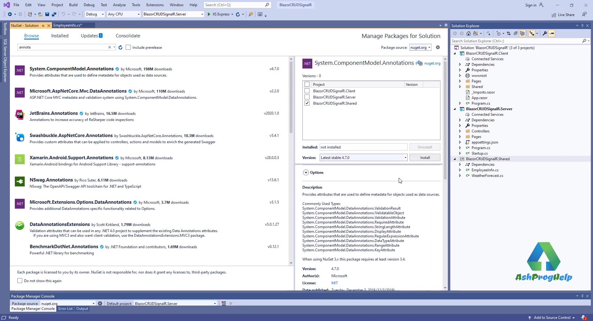This screenshot has width=593, height=321.
Task: Open nuget.org link beside package title
Action: click(x=432, y=63)
